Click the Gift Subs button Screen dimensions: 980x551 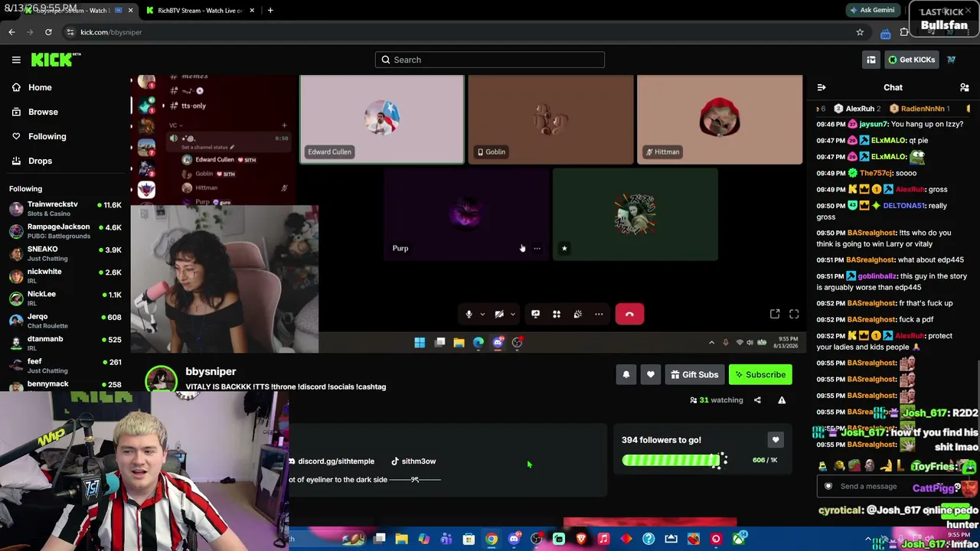694,375
